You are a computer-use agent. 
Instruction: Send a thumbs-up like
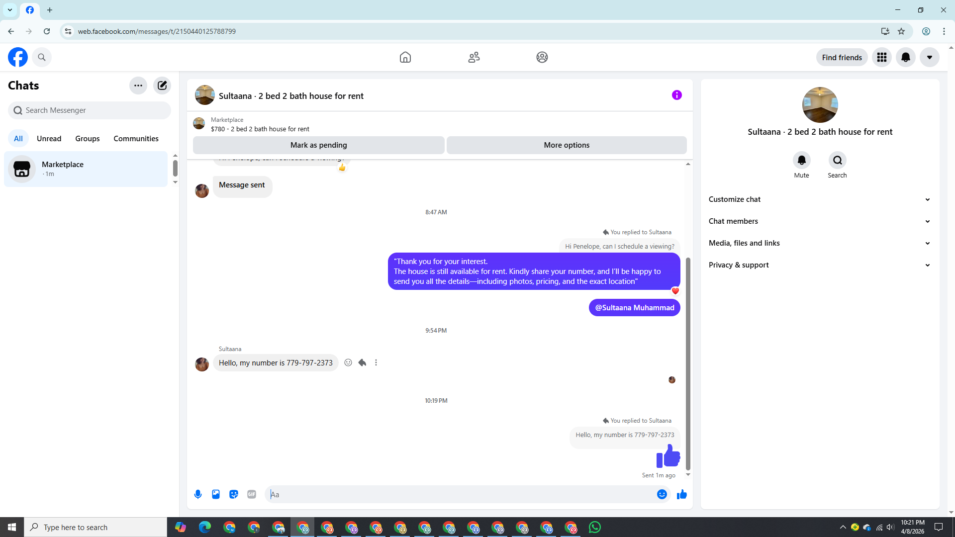pos(682,494)
